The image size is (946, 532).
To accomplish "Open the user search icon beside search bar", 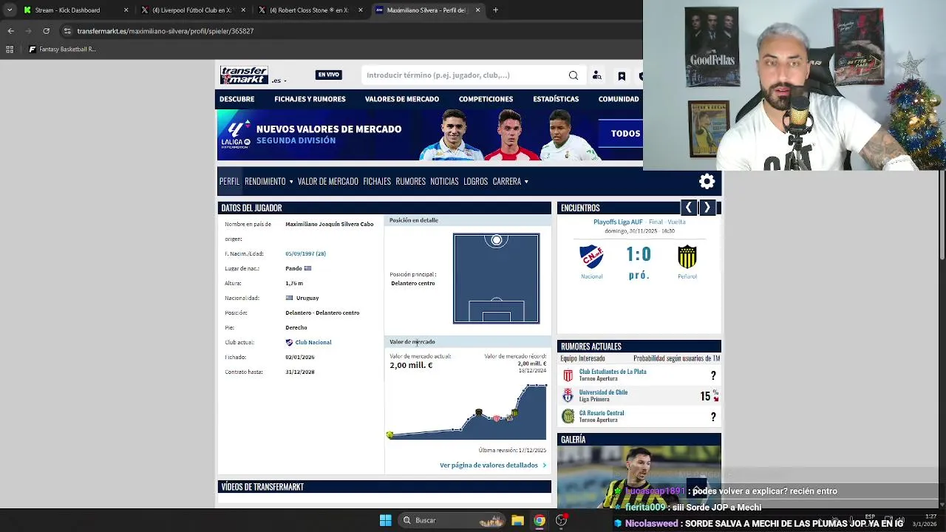I will point(597,75).
